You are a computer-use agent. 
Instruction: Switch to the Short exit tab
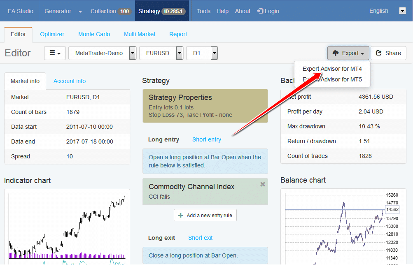click(201, 238)
